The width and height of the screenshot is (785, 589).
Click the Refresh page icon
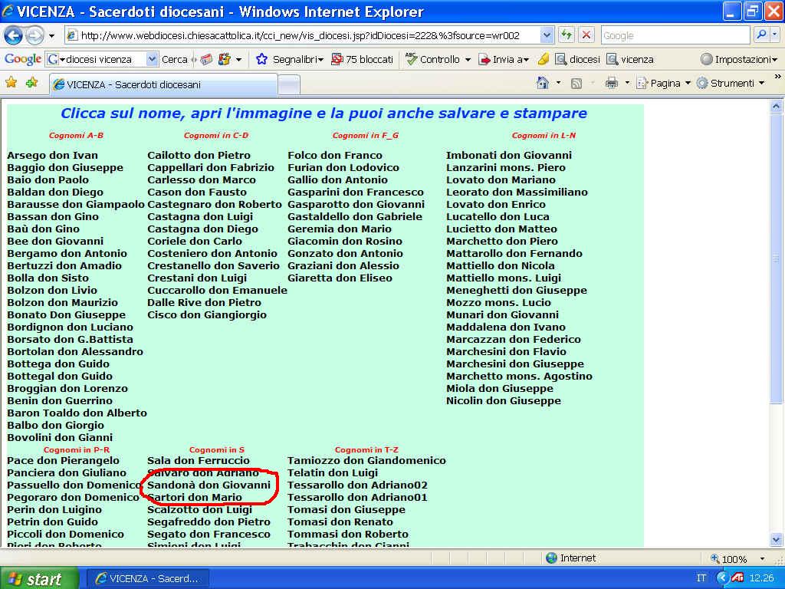[567, 35]
